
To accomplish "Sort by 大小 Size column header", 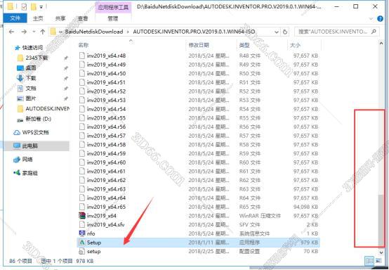I will point(295,45).
